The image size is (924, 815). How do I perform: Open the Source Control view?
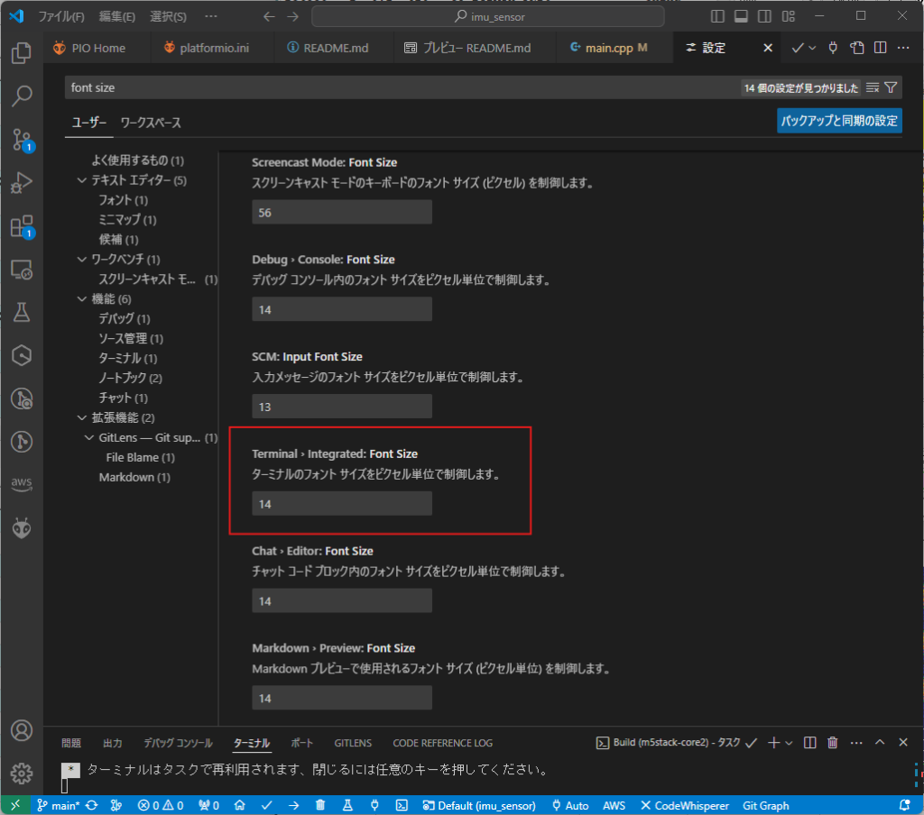coord(22,140)
